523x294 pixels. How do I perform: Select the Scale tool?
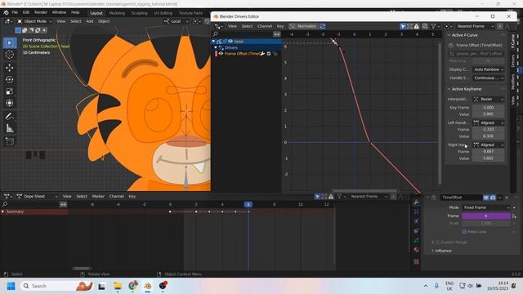(x=9, y=91)
